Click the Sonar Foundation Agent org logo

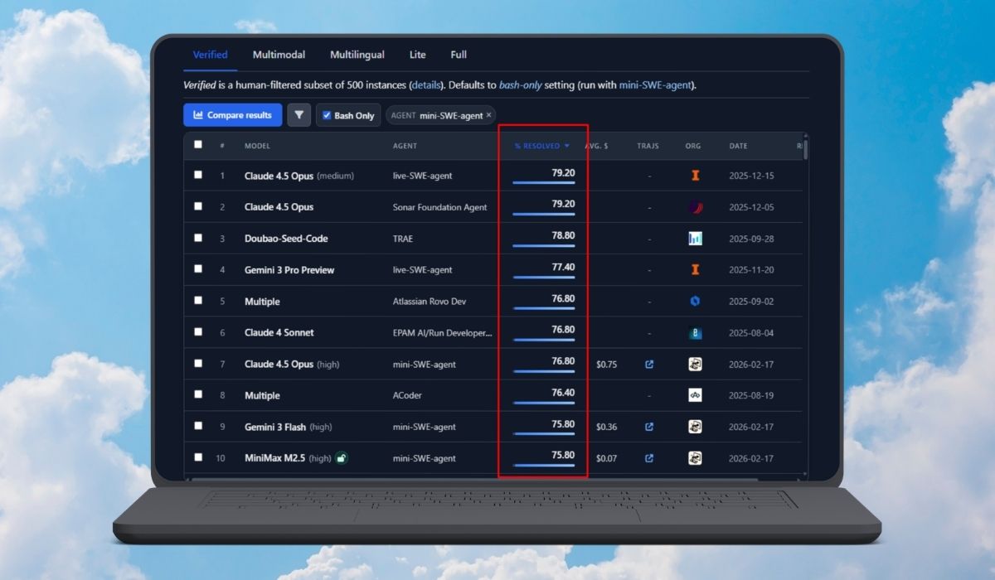click(695, 207)
